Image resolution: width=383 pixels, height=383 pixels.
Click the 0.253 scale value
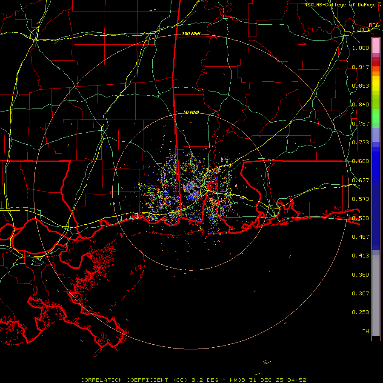pos(360,312)
